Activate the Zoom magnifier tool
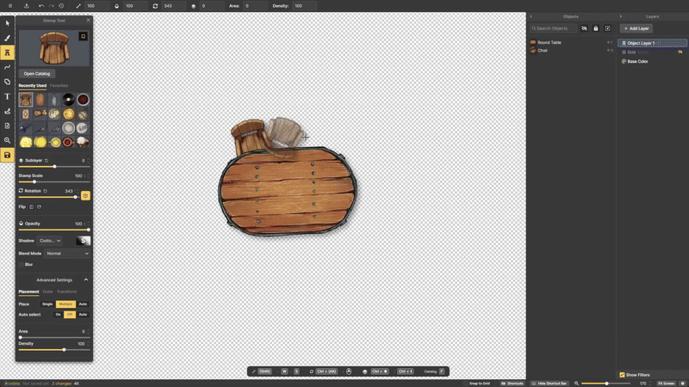689x387 pixels. (x=7, y=140)
